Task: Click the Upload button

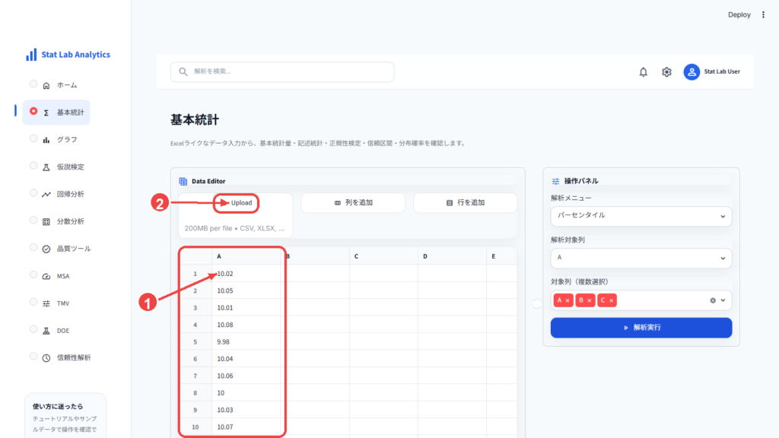Action: point(236,203)
